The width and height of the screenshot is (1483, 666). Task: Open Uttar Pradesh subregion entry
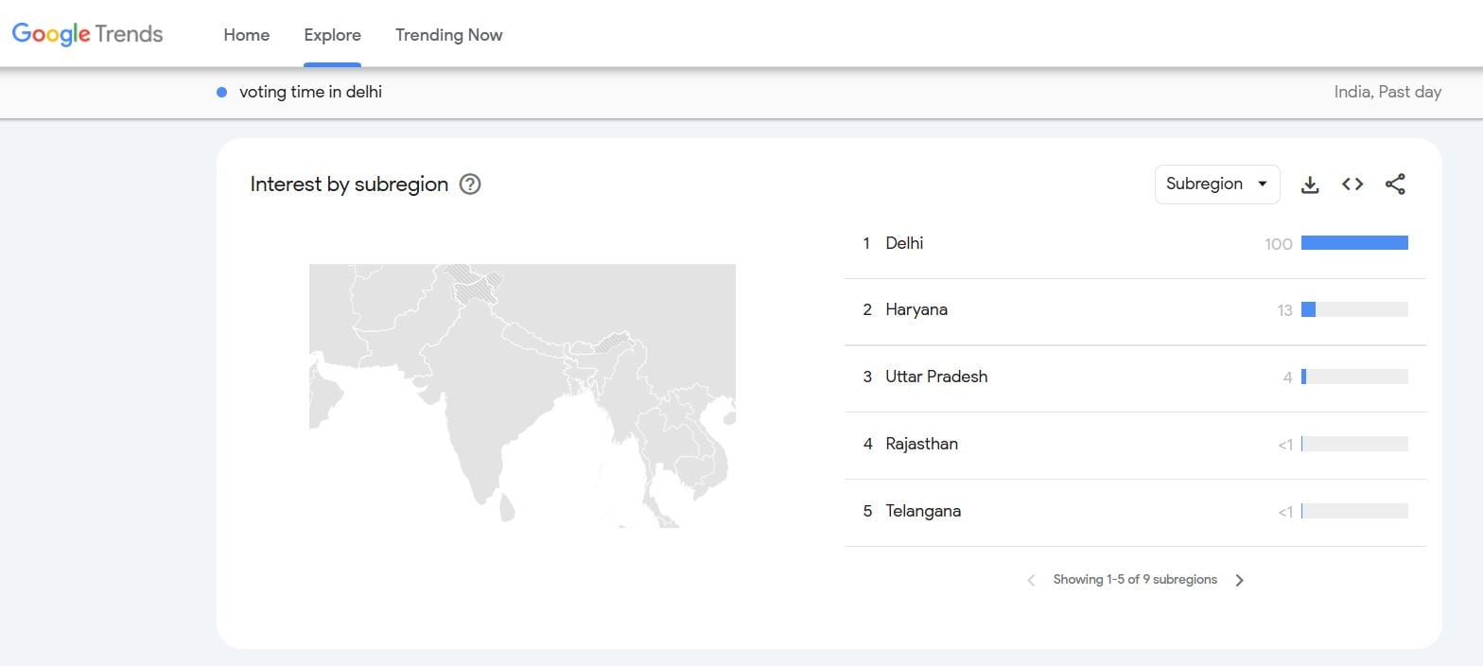point(935,377)
